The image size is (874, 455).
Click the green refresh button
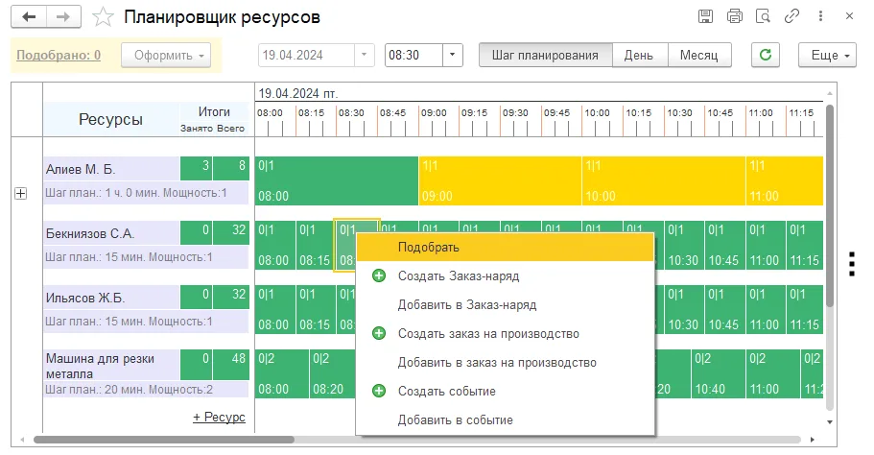click(766, 55)
